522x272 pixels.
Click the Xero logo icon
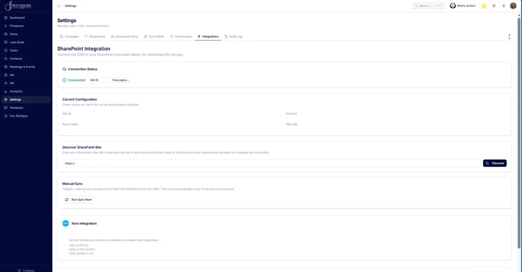pos(66,223)
